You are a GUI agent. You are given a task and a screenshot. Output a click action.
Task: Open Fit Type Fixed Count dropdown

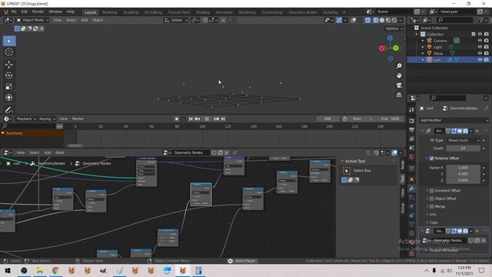pos(463,140)
